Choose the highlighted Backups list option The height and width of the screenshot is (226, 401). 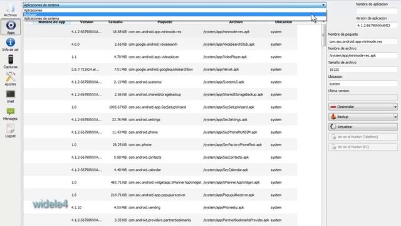pos(174,14)
